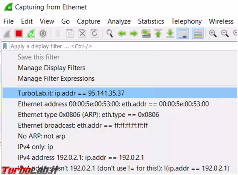The image size is (238, 175).
Task: Jump to the last packet
Action: click(x=170, y=34)
